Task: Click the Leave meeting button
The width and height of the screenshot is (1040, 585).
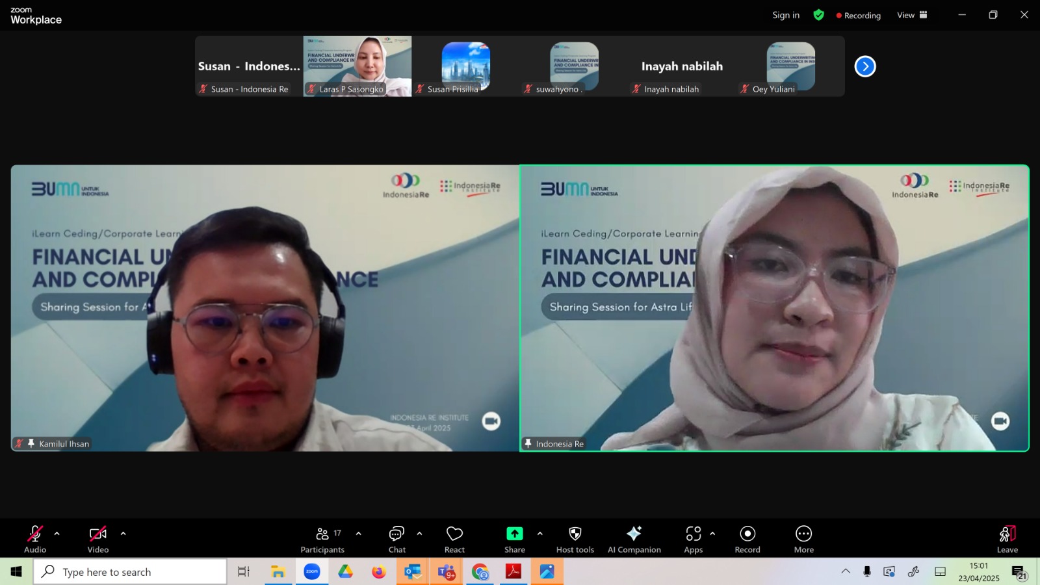Action: click(x=1007, y=539)
